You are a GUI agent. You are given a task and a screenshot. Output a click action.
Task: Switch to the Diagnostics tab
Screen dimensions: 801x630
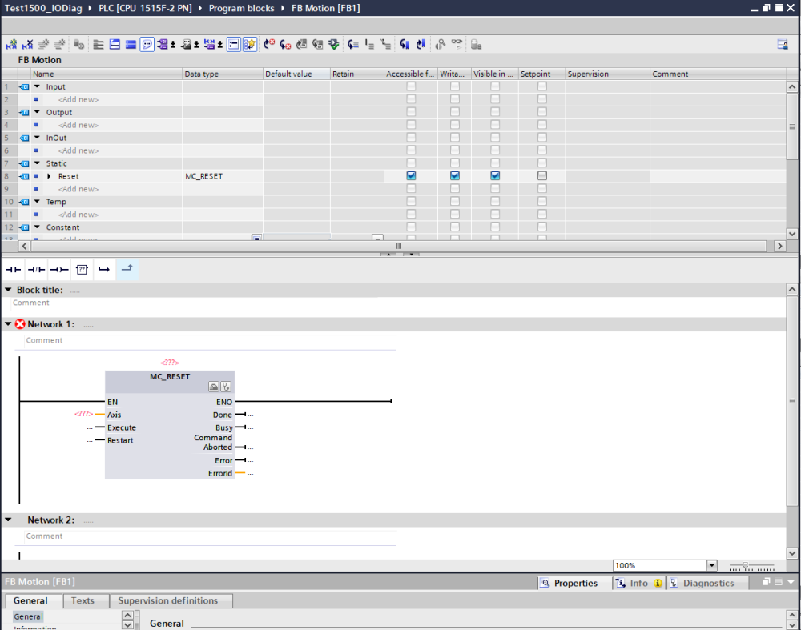[702, 584]
